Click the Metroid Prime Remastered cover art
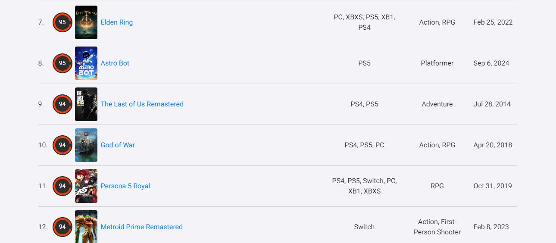Screen dimensions: 556x243 [x=86, y=227]
